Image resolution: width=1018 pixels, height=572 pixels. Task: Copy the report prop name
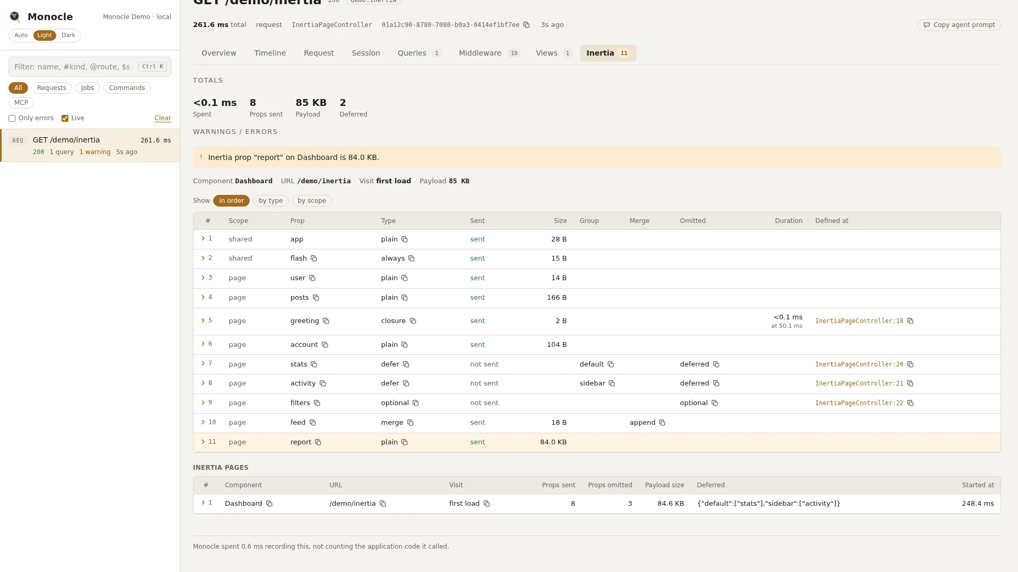point(318,442)
